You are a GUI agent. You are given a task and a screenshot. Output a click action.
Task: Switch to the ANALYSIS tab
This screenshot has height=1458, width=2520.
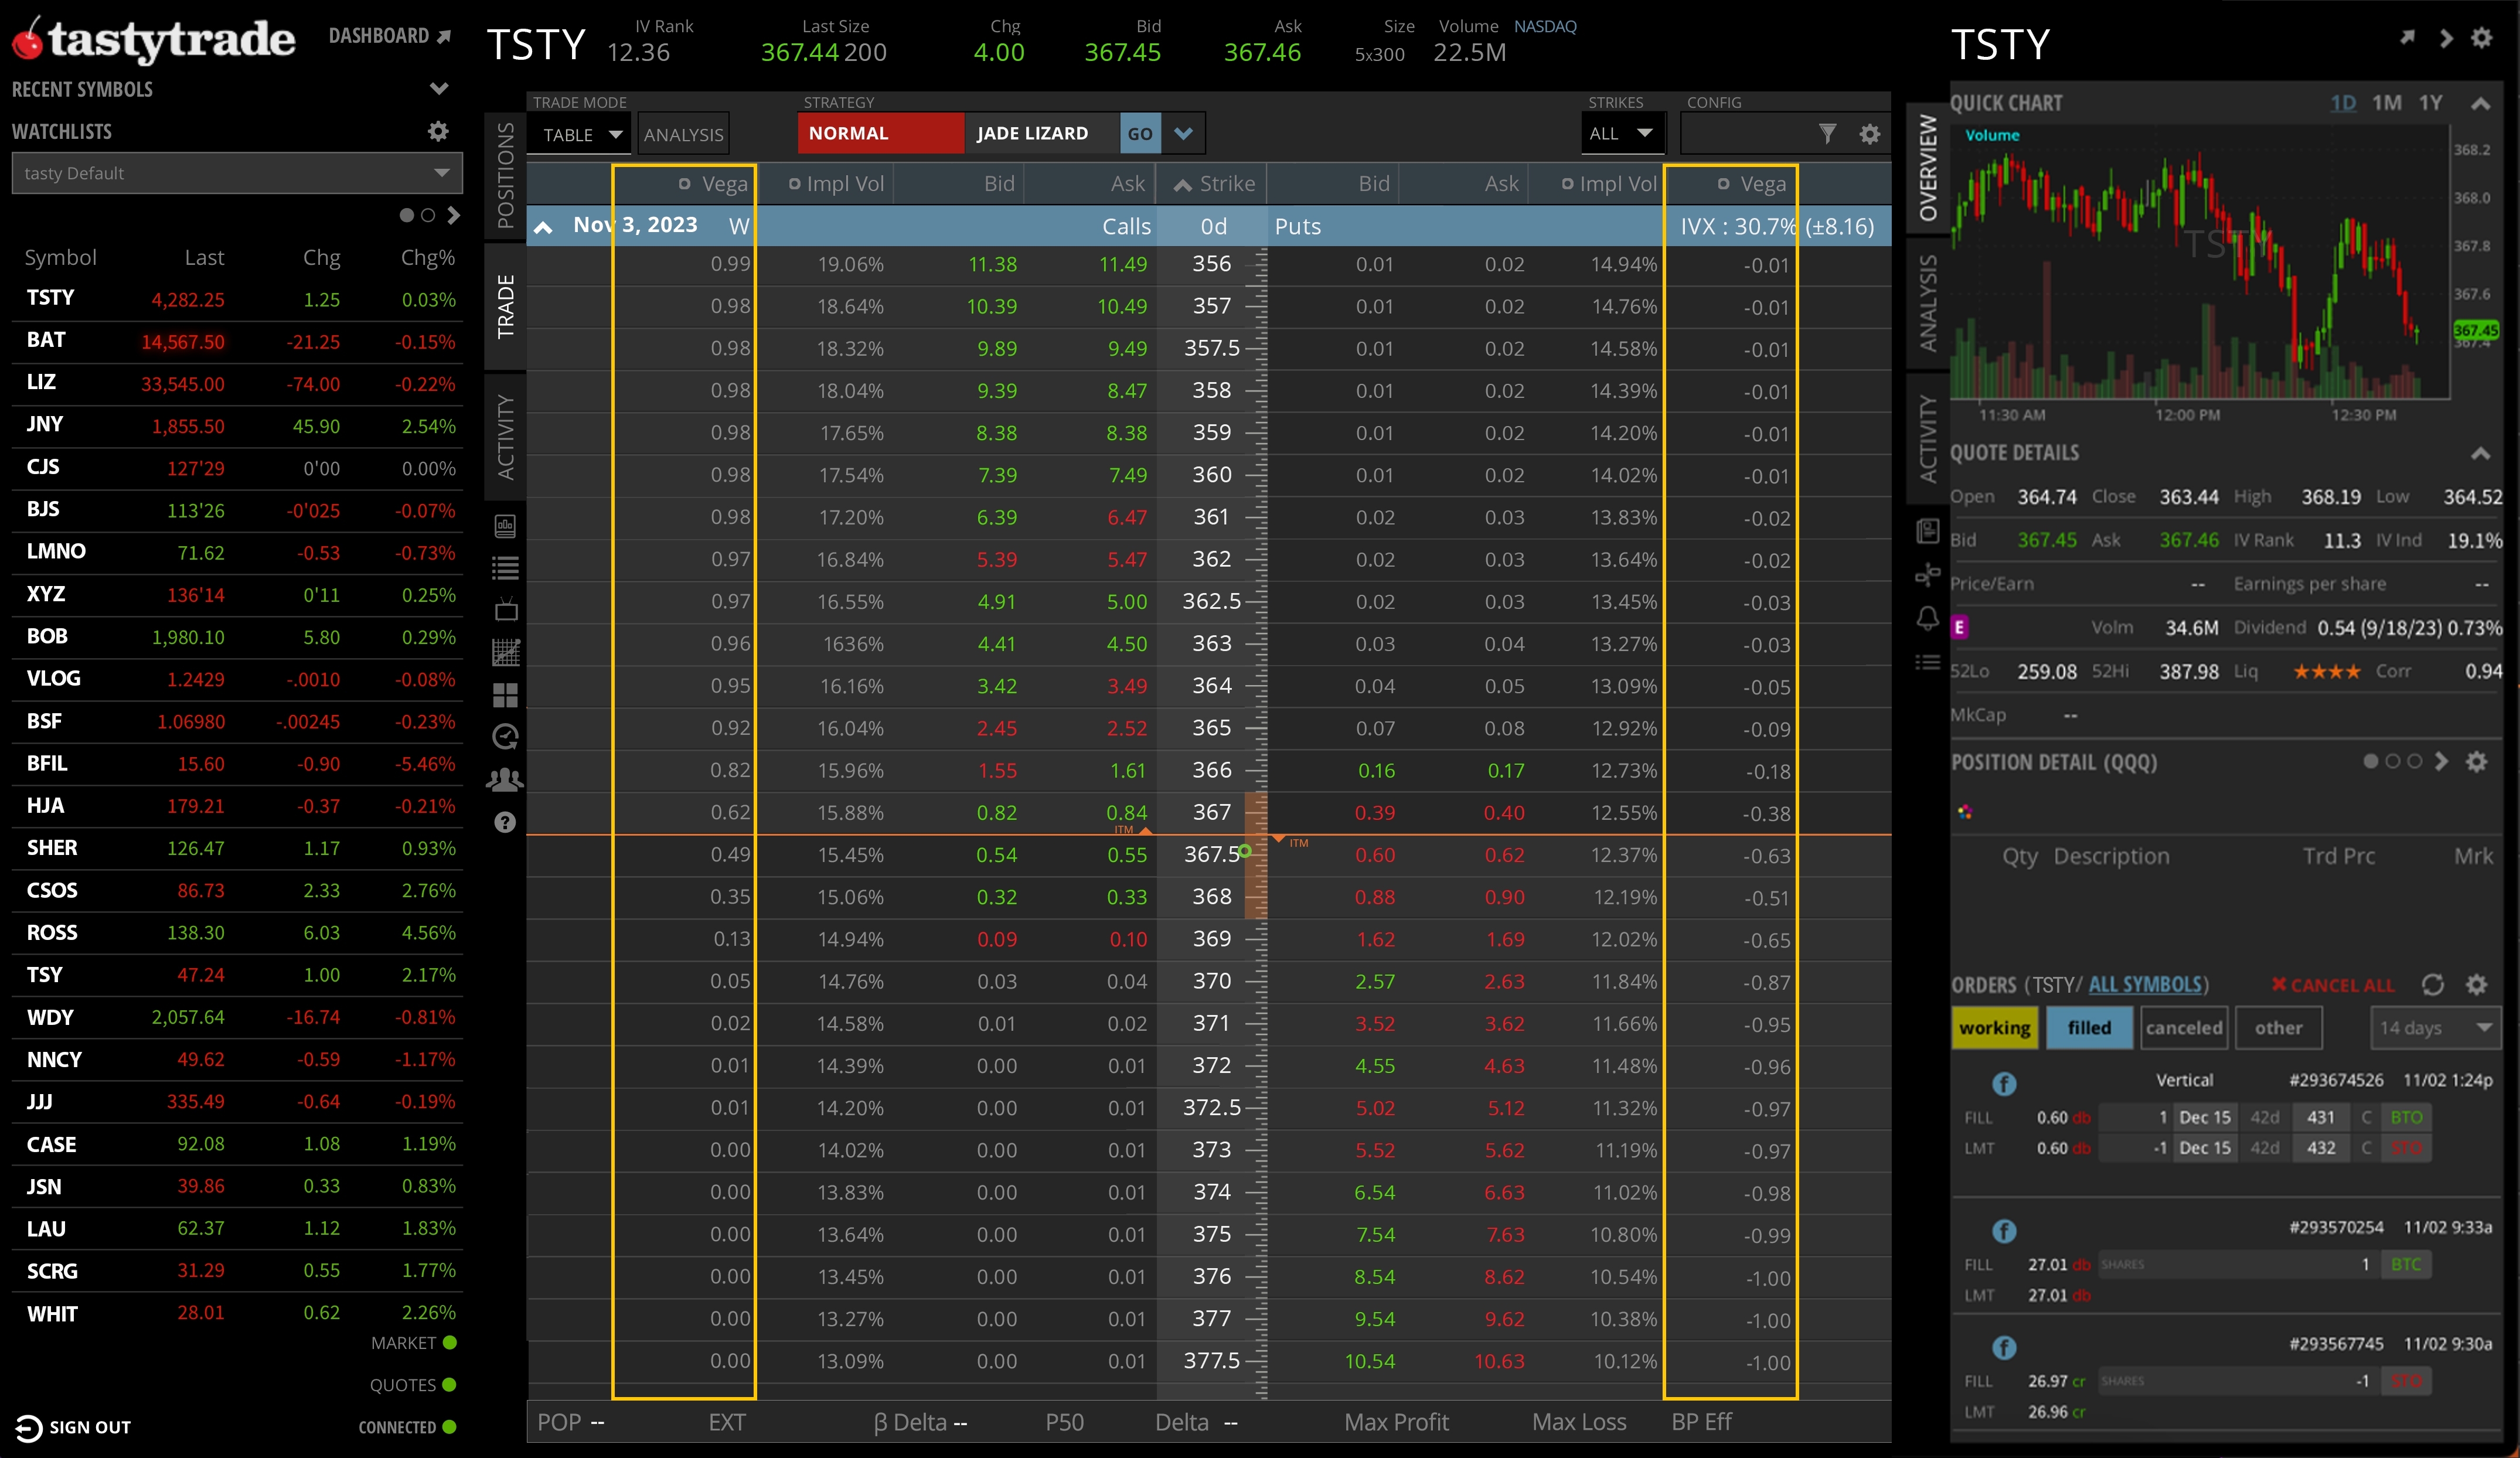click(683, 133)
